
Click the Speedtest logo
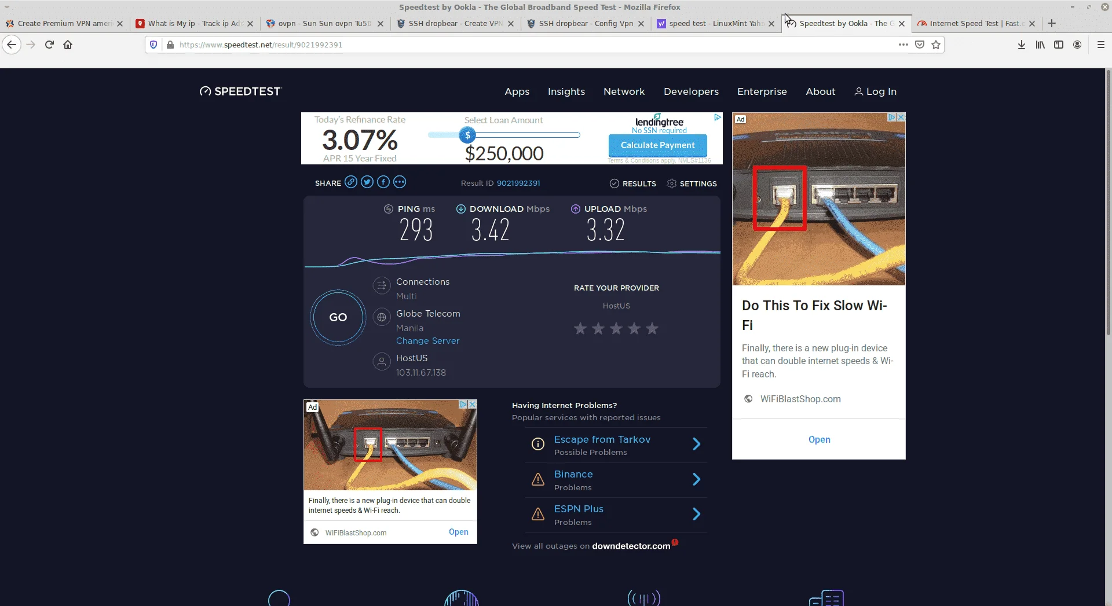240,91
